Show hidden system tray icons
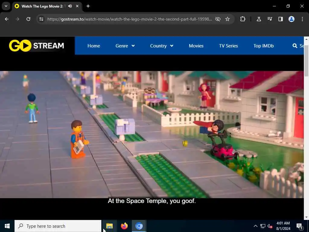 (255, 226)
